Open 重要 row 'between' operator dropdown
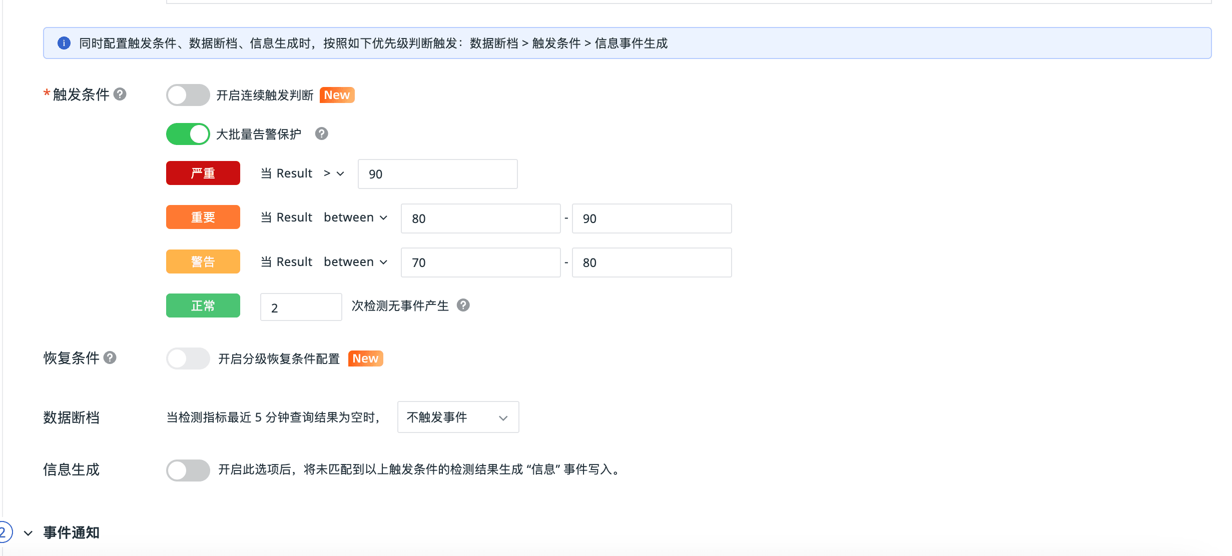 click(x=355, y=217)
